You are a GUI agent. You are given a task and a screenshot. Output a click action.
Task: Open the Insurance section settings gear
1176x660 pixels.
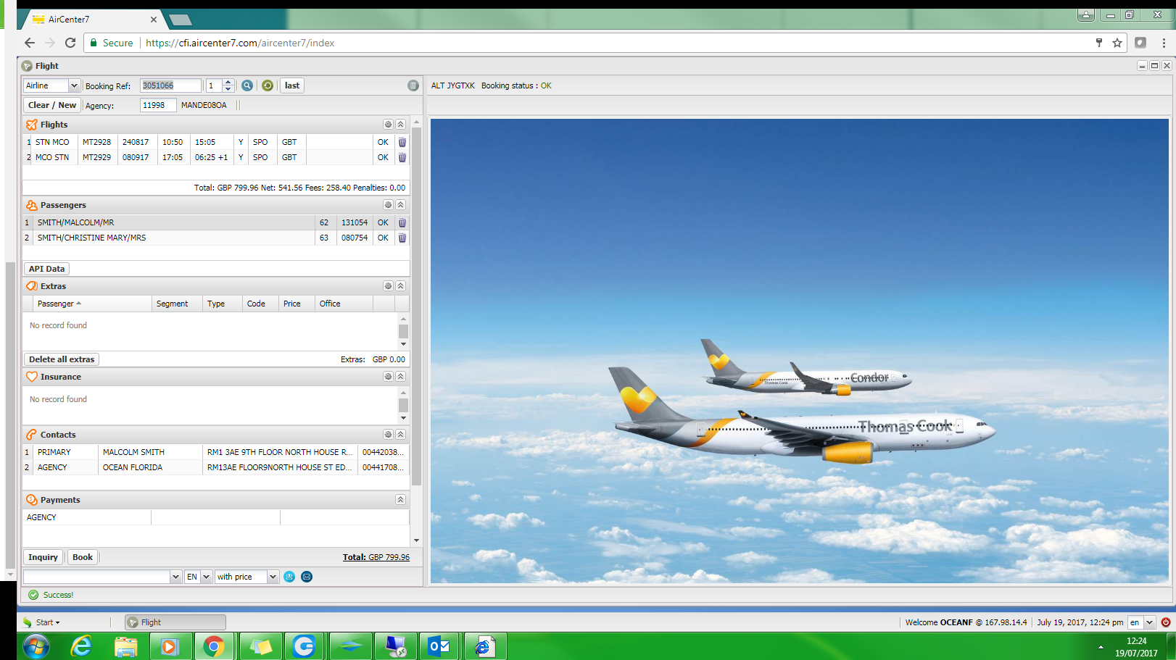click(388, 377)
